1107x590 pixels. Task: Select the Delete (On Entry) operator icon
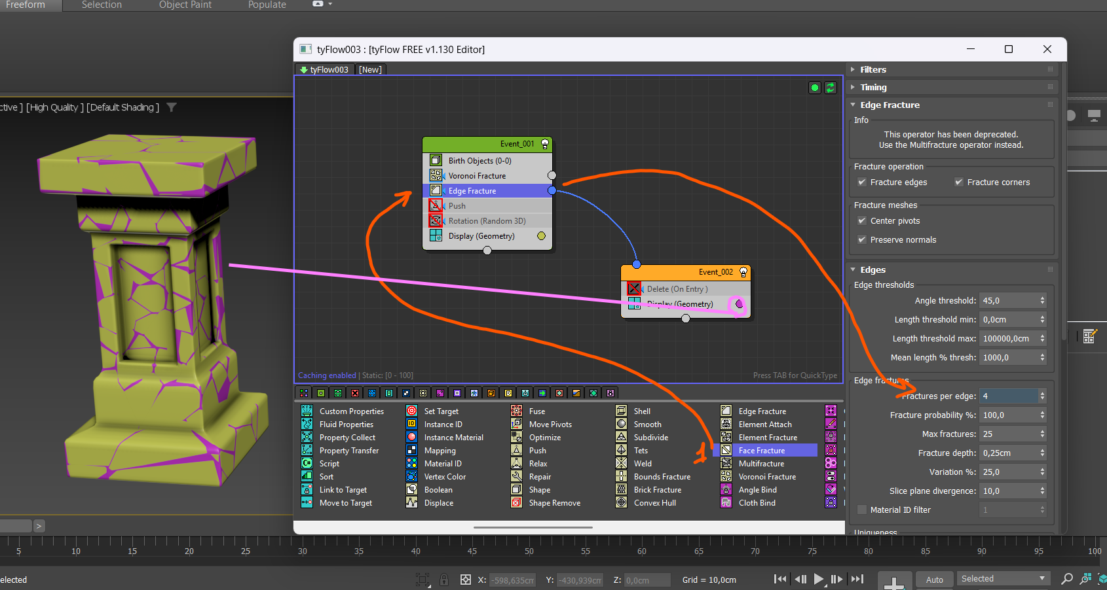click(634, 288)
